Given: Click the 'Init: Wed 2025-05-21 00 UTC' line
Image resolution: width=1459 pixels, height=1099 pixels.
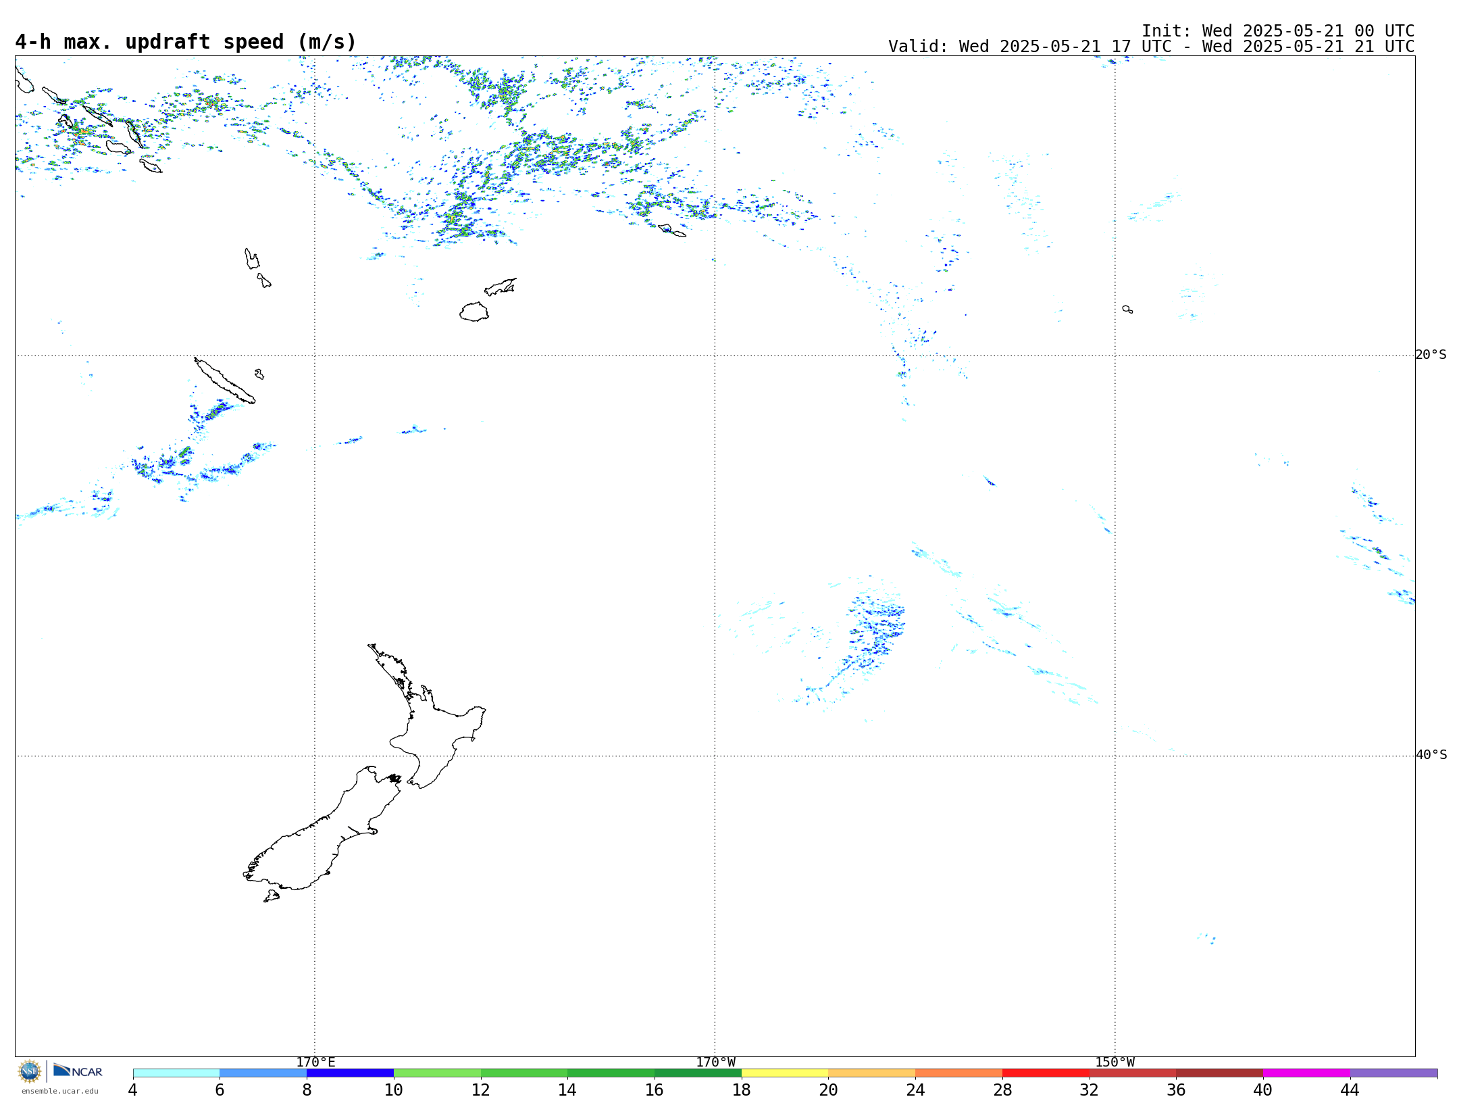Looking at the screenshot, I should click(x=1278, y=31).
